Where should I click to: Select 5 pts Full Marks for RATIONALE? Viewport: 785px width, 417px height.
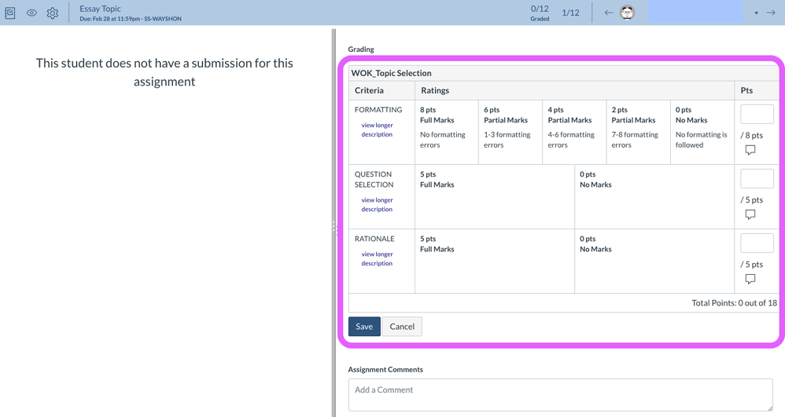tap(495, 261)
